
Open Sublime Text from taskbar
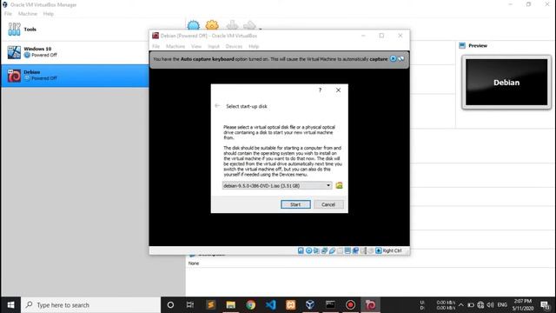point(210,305)
